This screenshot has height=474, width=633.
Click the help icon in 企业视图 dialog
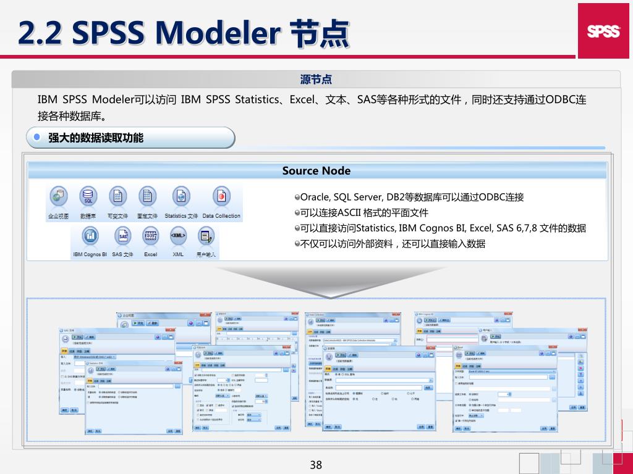pos(191,323)
